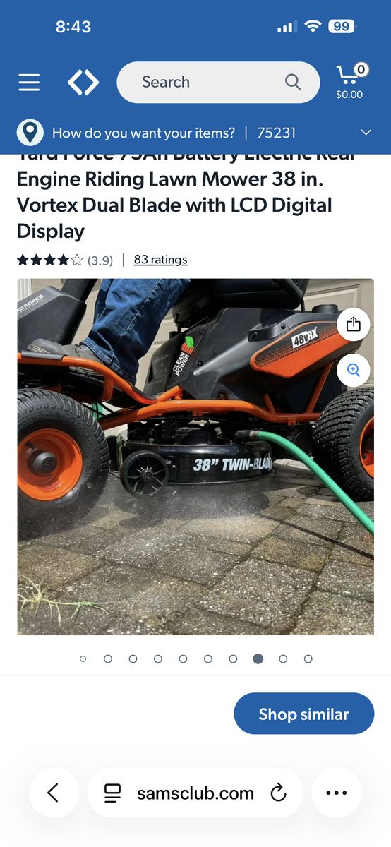Tap the magnifying glass search icon
The width and height of the screenshot is (391, 847).
pos(293,82)
